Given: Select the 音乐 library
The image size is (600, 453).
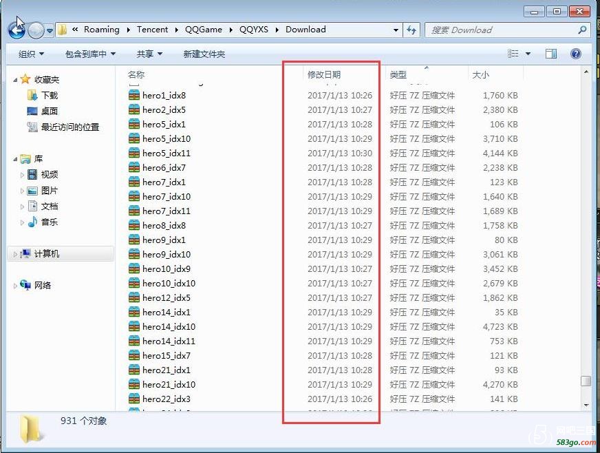Looking at the screenshot, I should [43, 222].
